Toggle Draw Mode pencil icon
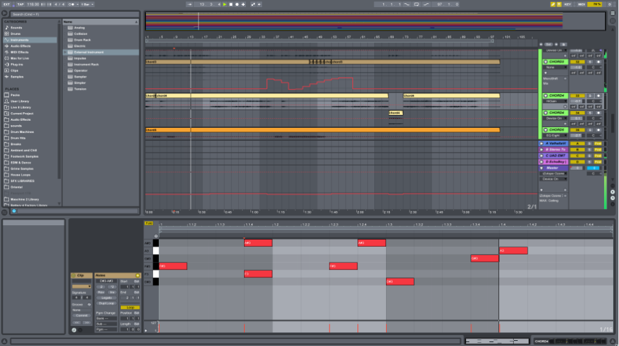Screen dimensions: 619x346 point(553,5)
